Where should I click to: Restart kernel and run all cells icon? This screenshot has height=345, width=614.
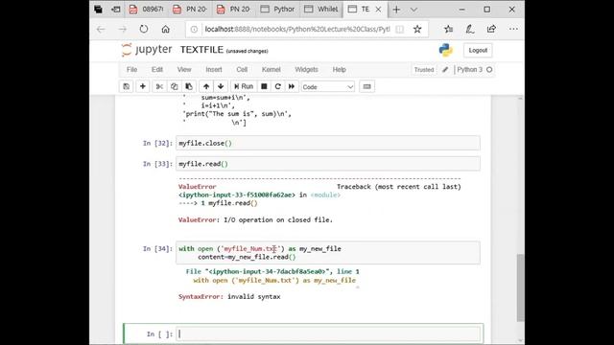click(292, 86)
